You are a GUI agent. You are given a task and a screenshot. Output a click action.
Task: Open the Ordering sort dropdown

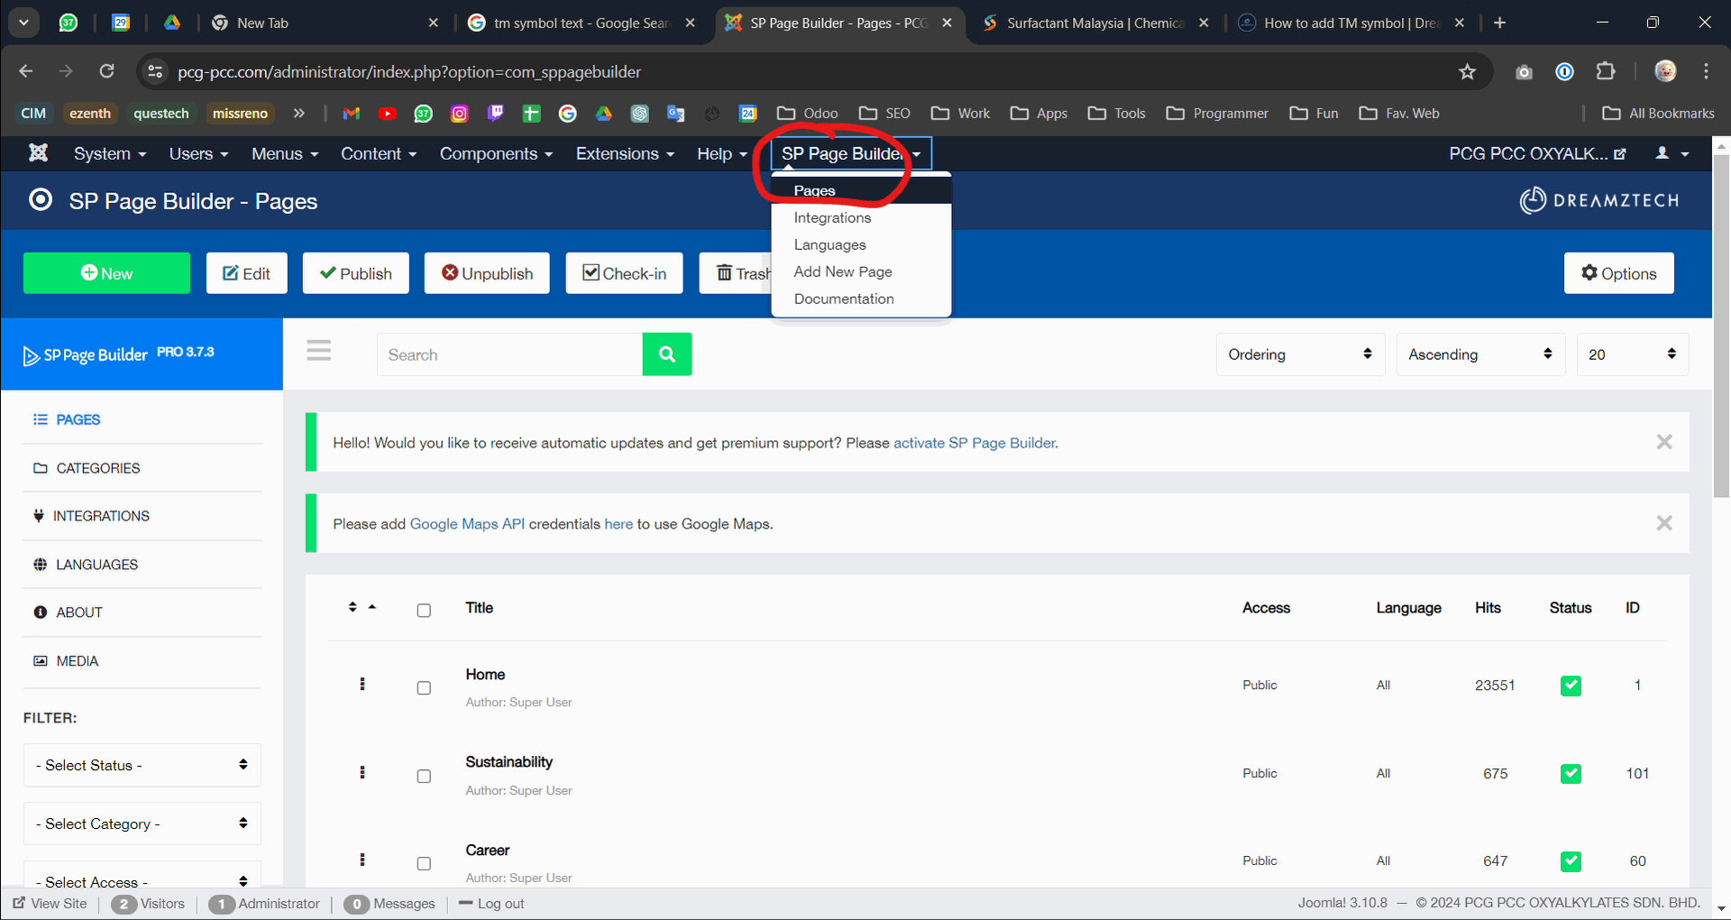(1300, 354)
